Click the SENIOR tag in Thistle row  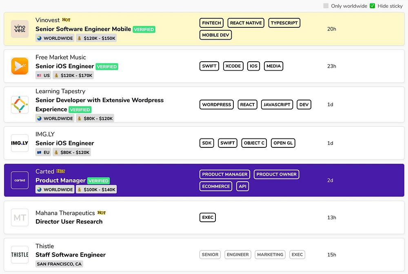click(210, 254)
